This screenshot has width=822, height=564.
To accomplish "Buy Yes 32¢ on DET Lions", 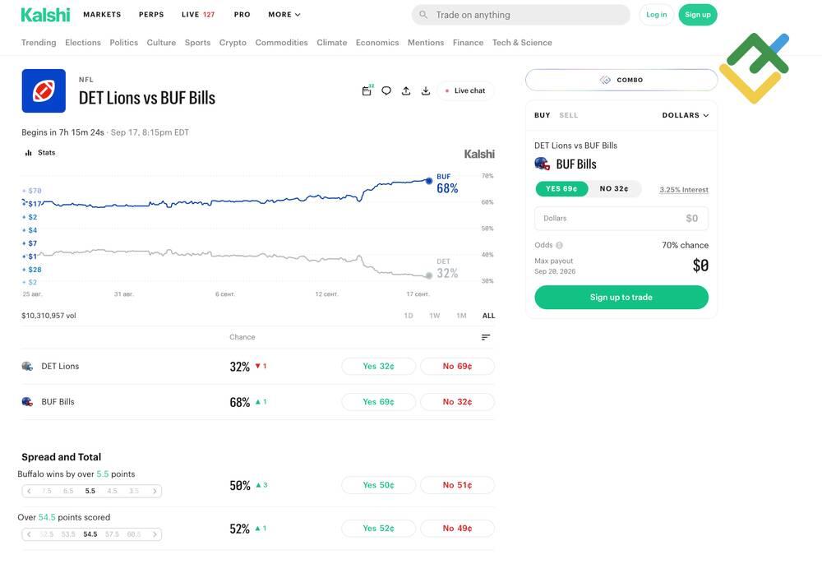I will [378, 367].
